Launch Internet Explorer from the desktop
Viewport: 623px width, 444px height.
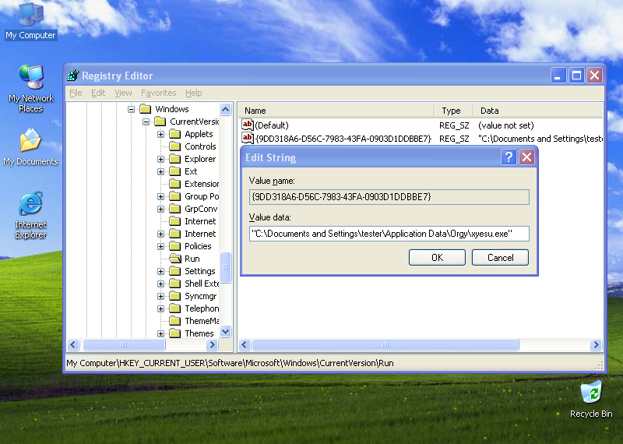[x=30, y=205]
